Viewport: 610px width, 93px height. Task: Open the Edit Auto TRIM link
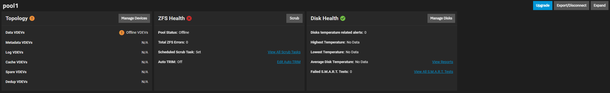289,62
